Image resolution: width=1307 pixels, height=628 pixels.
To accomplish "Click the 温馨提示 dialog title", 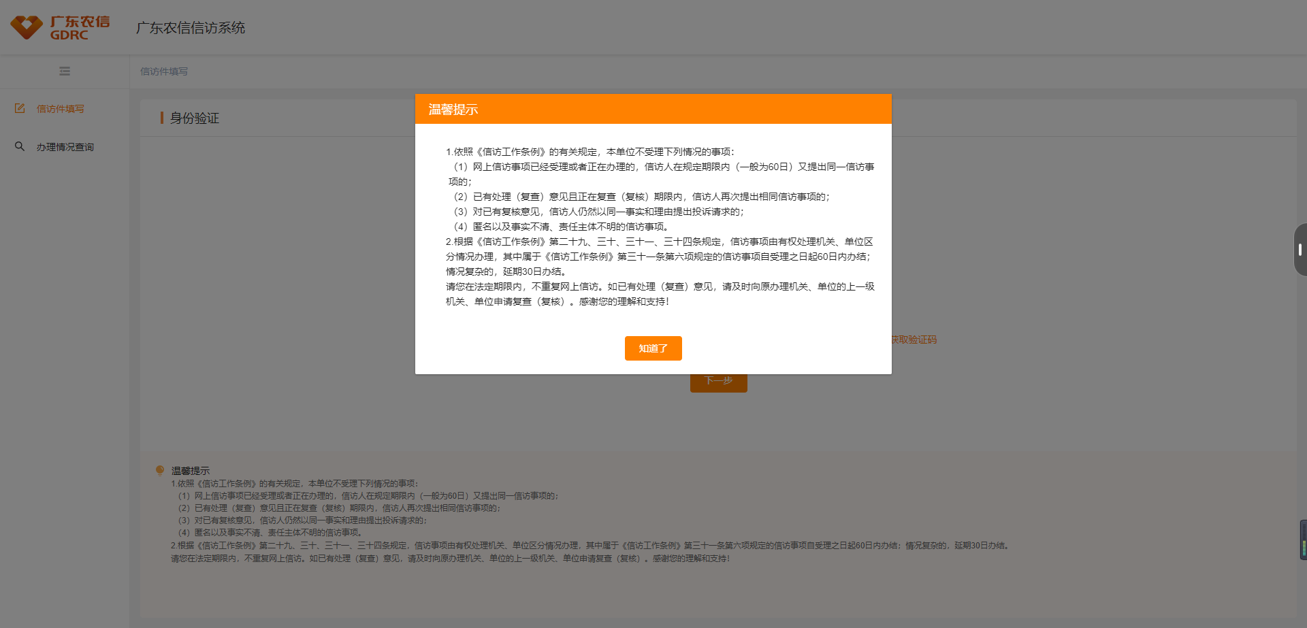I will coord(453,110).
